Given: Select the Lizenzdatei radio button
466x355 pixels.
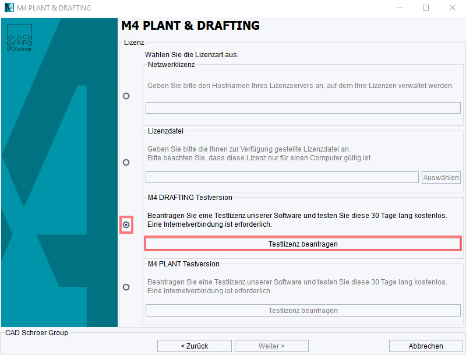Looking at the screenshot, I should click(x=126, y=162).
